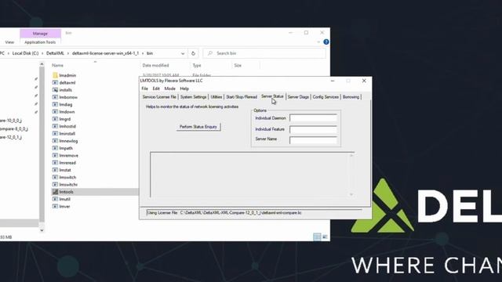Image resolution: width=502 pixels, height=282 pixels.
Task: Select the lmreread executable icon
Action: click(55, 163)
